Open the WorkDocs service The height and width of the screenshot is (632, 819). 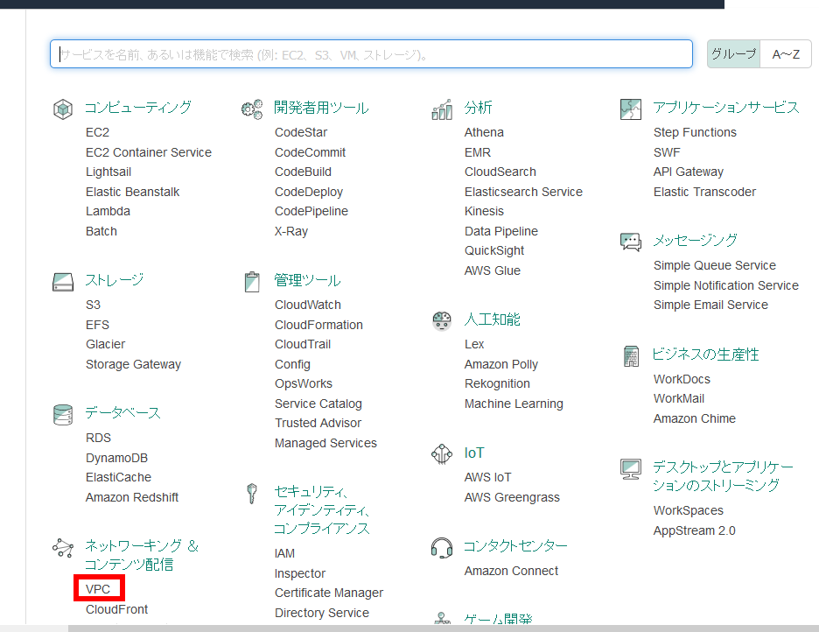coord(682,379)
